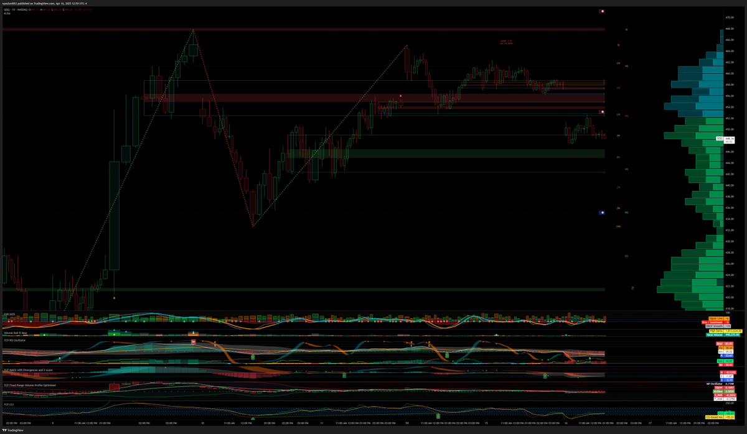Click the 'TCP RSI Oscillator' indicator title
The width and height of the screenshot is (747, 434).
[x=15, y=341]
